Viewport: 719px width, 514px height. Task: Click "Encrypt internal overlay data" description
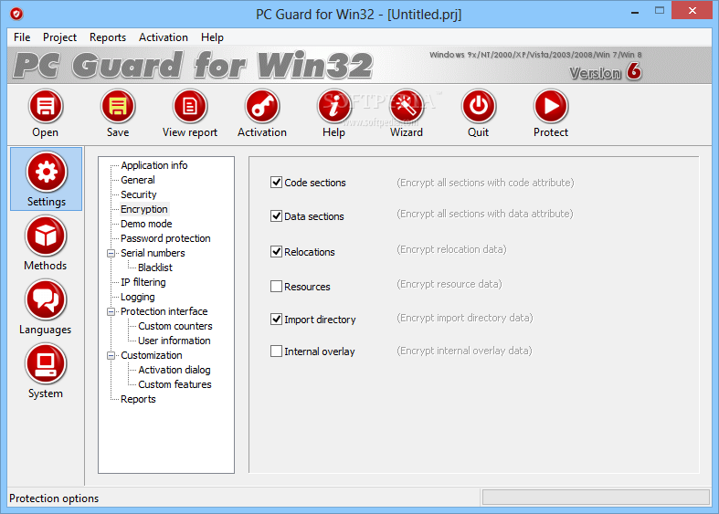pos(464,351)
